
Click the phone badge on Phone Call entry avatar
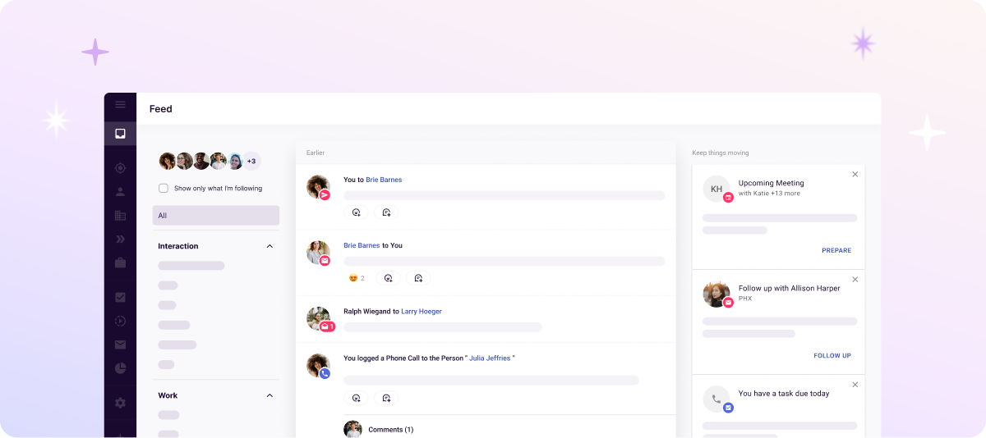pos(325,373)
